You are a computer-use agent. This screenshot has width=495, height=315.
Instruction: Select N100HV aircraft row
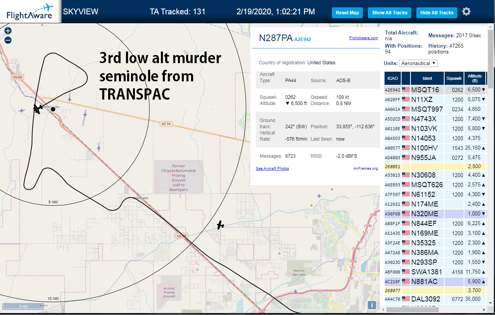click(x=435, y=148)
